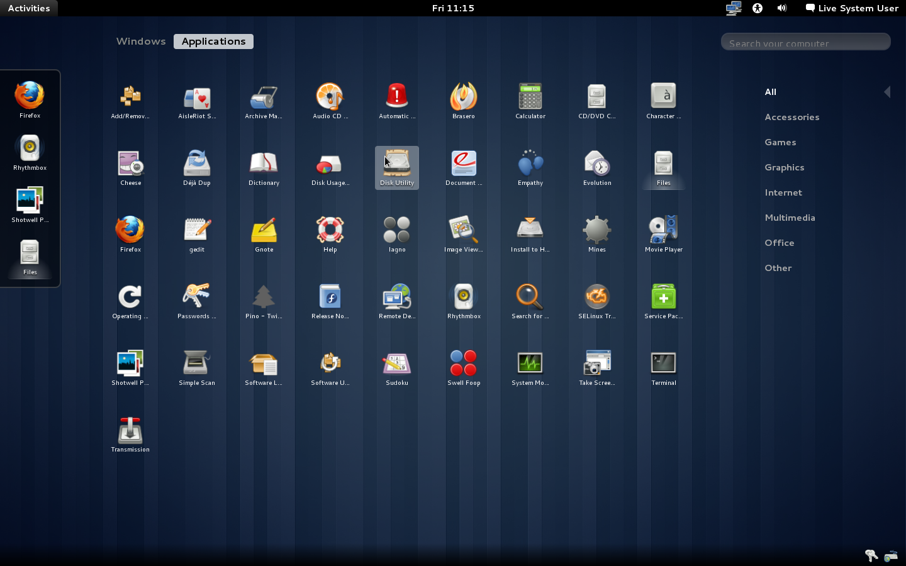Open gedit text editor
Viewport: 906px width, 566px height.
pyautogui.click(x=197, y=235)
